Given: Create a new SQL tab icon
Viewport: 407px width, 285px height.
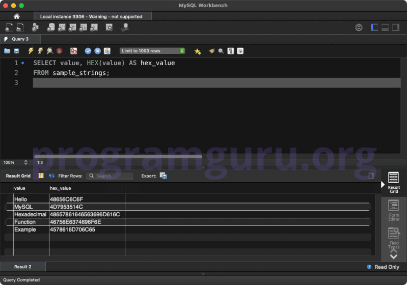Looking at the screenshot, I should 9,27.
